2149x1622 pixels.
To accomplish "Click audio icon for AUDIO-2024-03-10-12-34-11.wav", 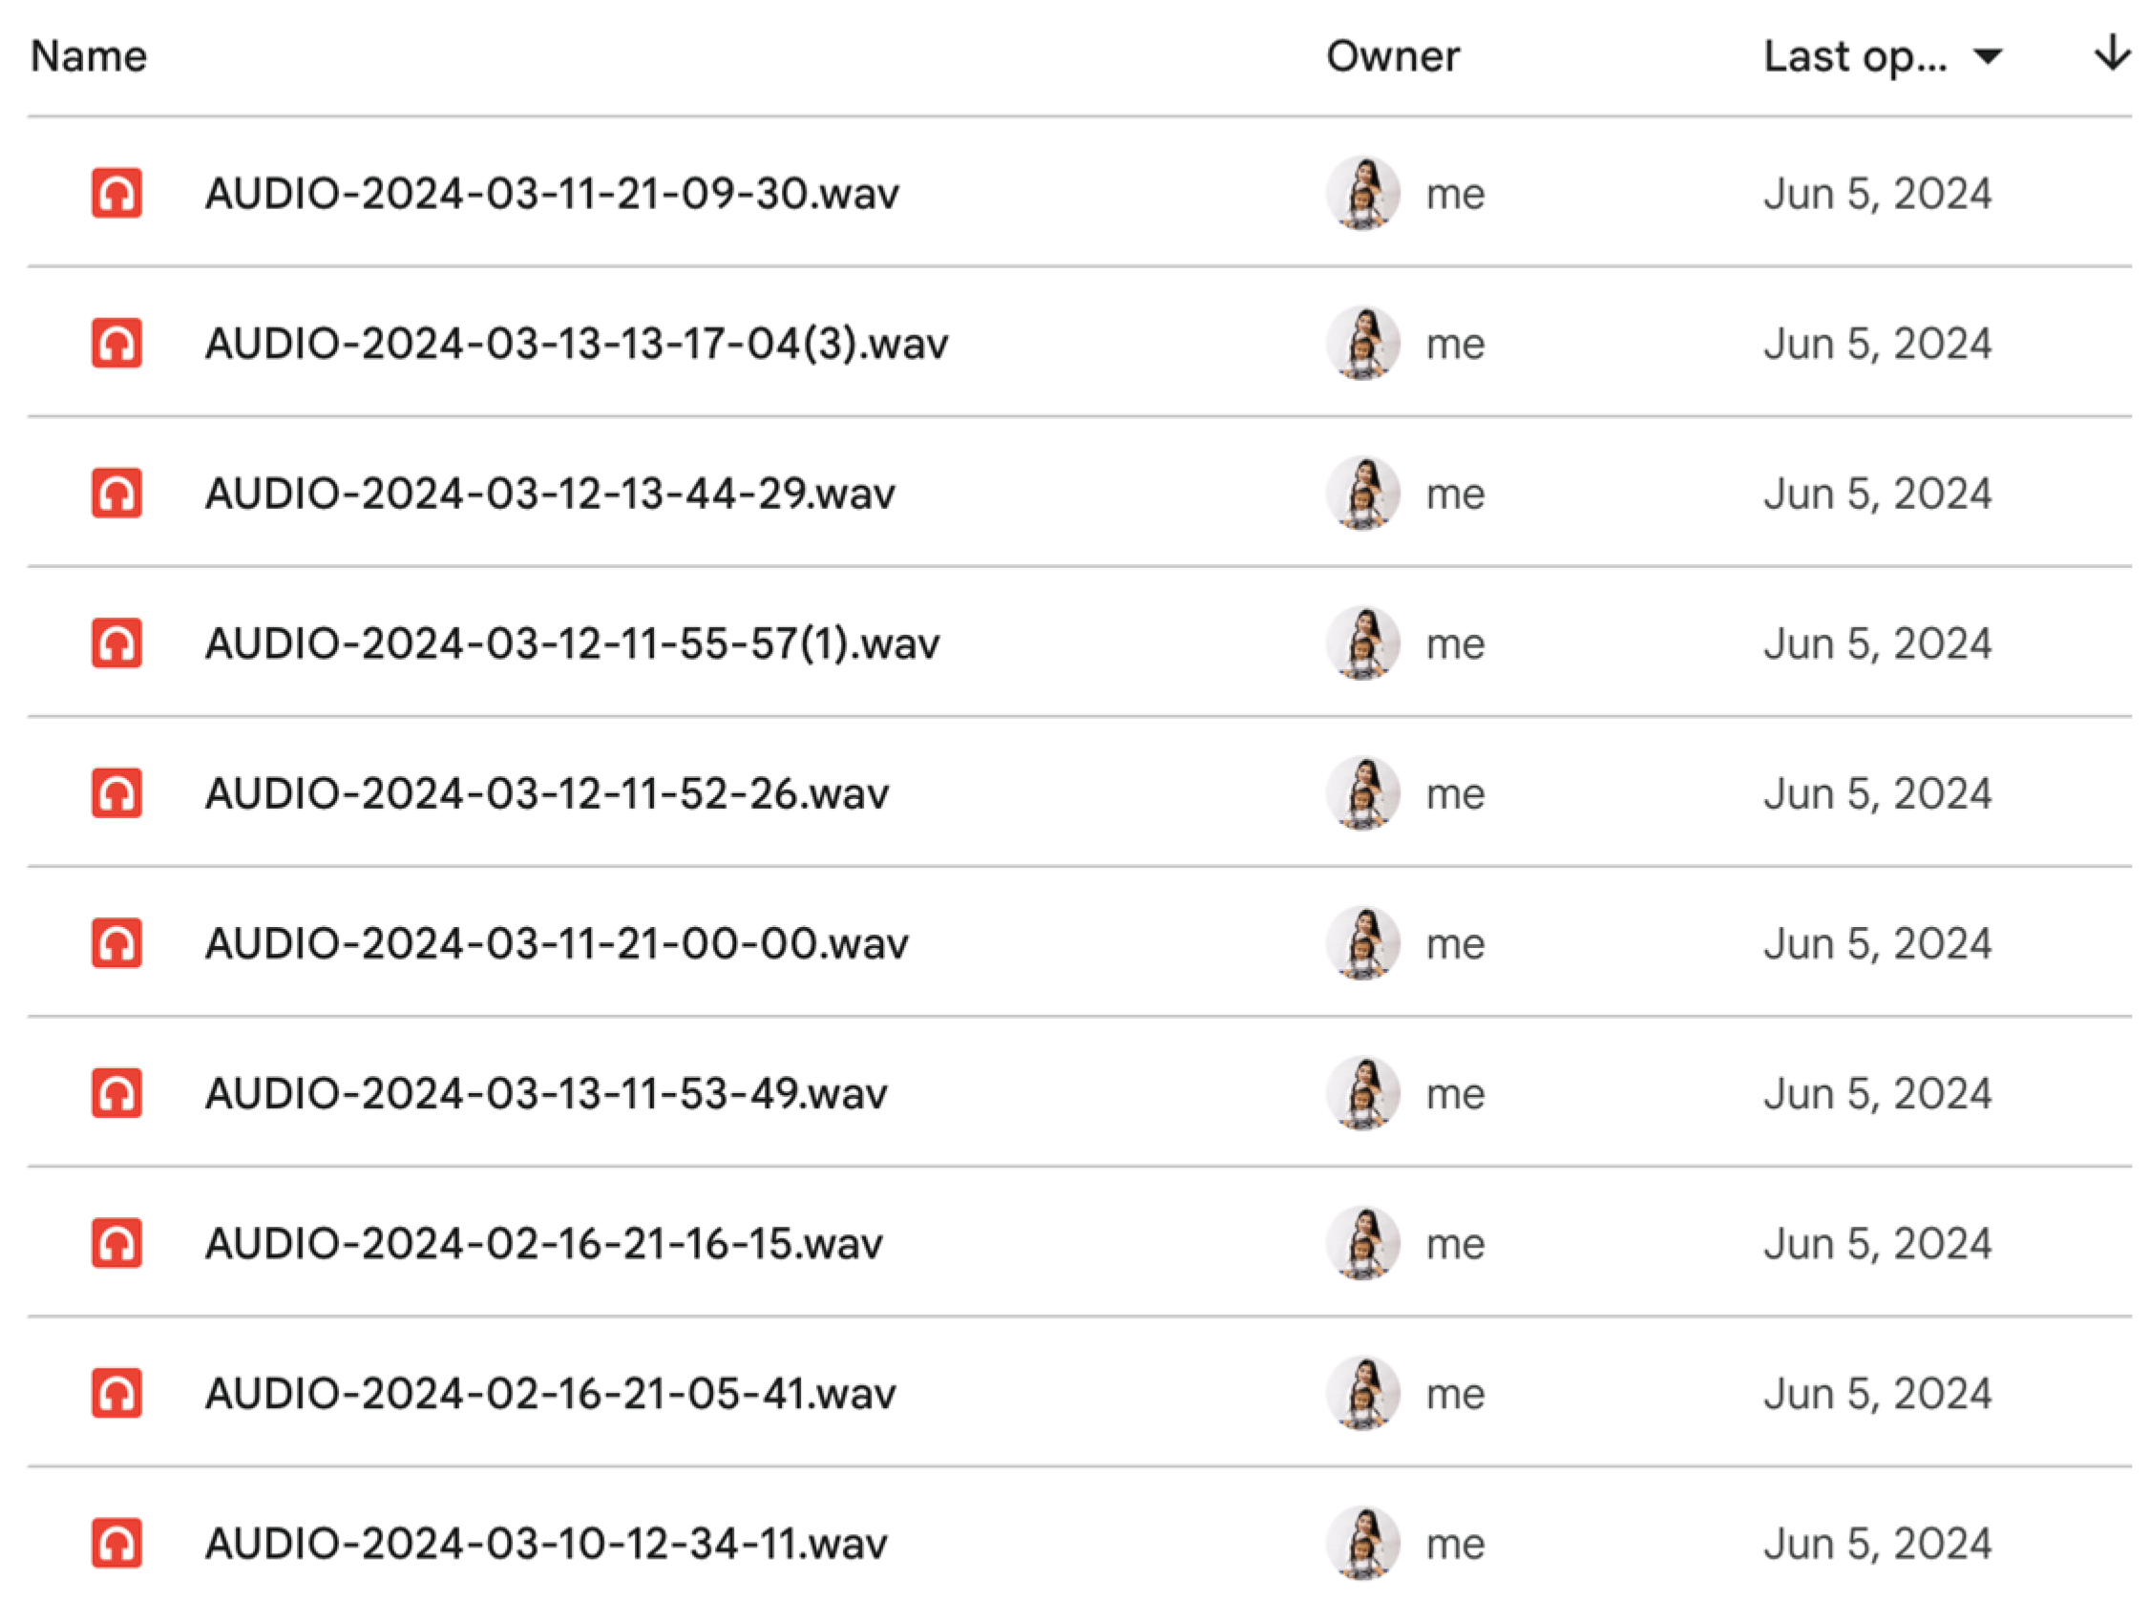I will click(x=116, y=1544).
